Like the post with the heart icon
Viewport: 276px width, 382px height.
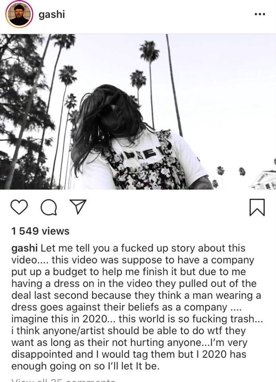coord(19,207)
